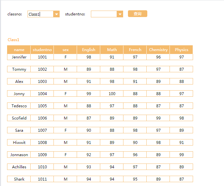Select the Math column header
The image size is (224, 186).
point(112,50)
